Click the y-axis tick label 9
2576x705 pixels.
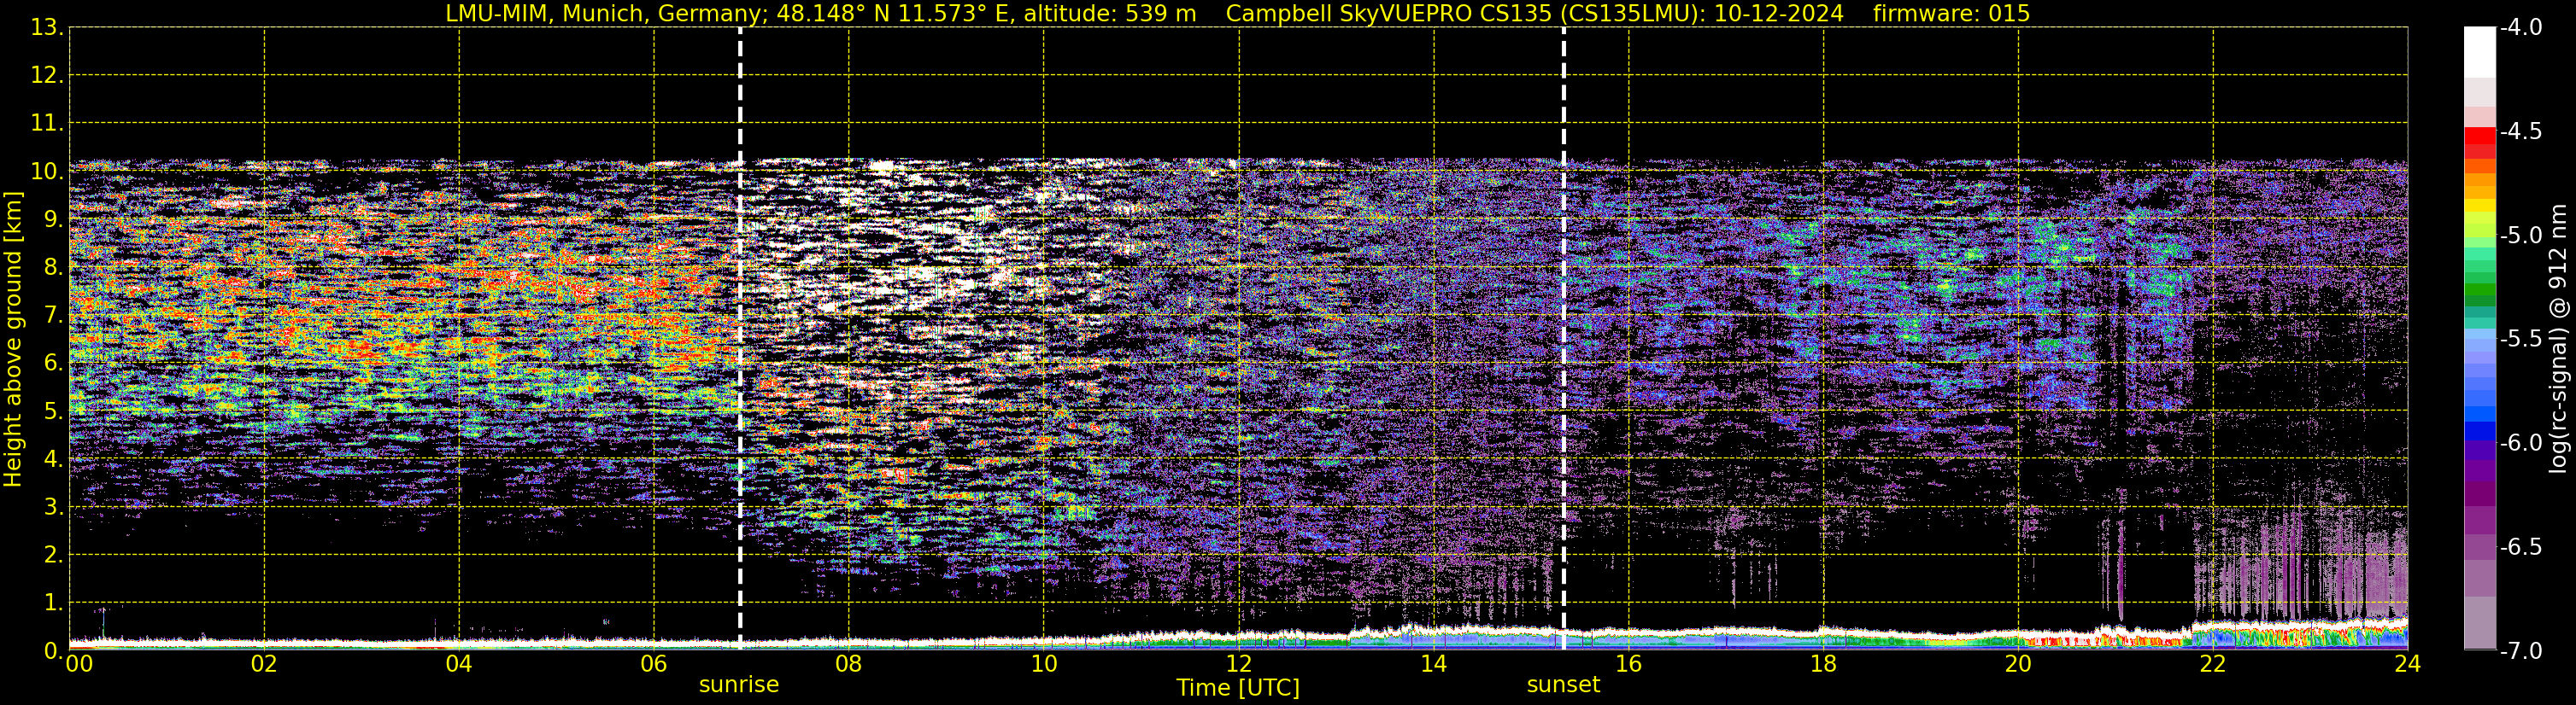pyautogui.click(x=52, y=219)
